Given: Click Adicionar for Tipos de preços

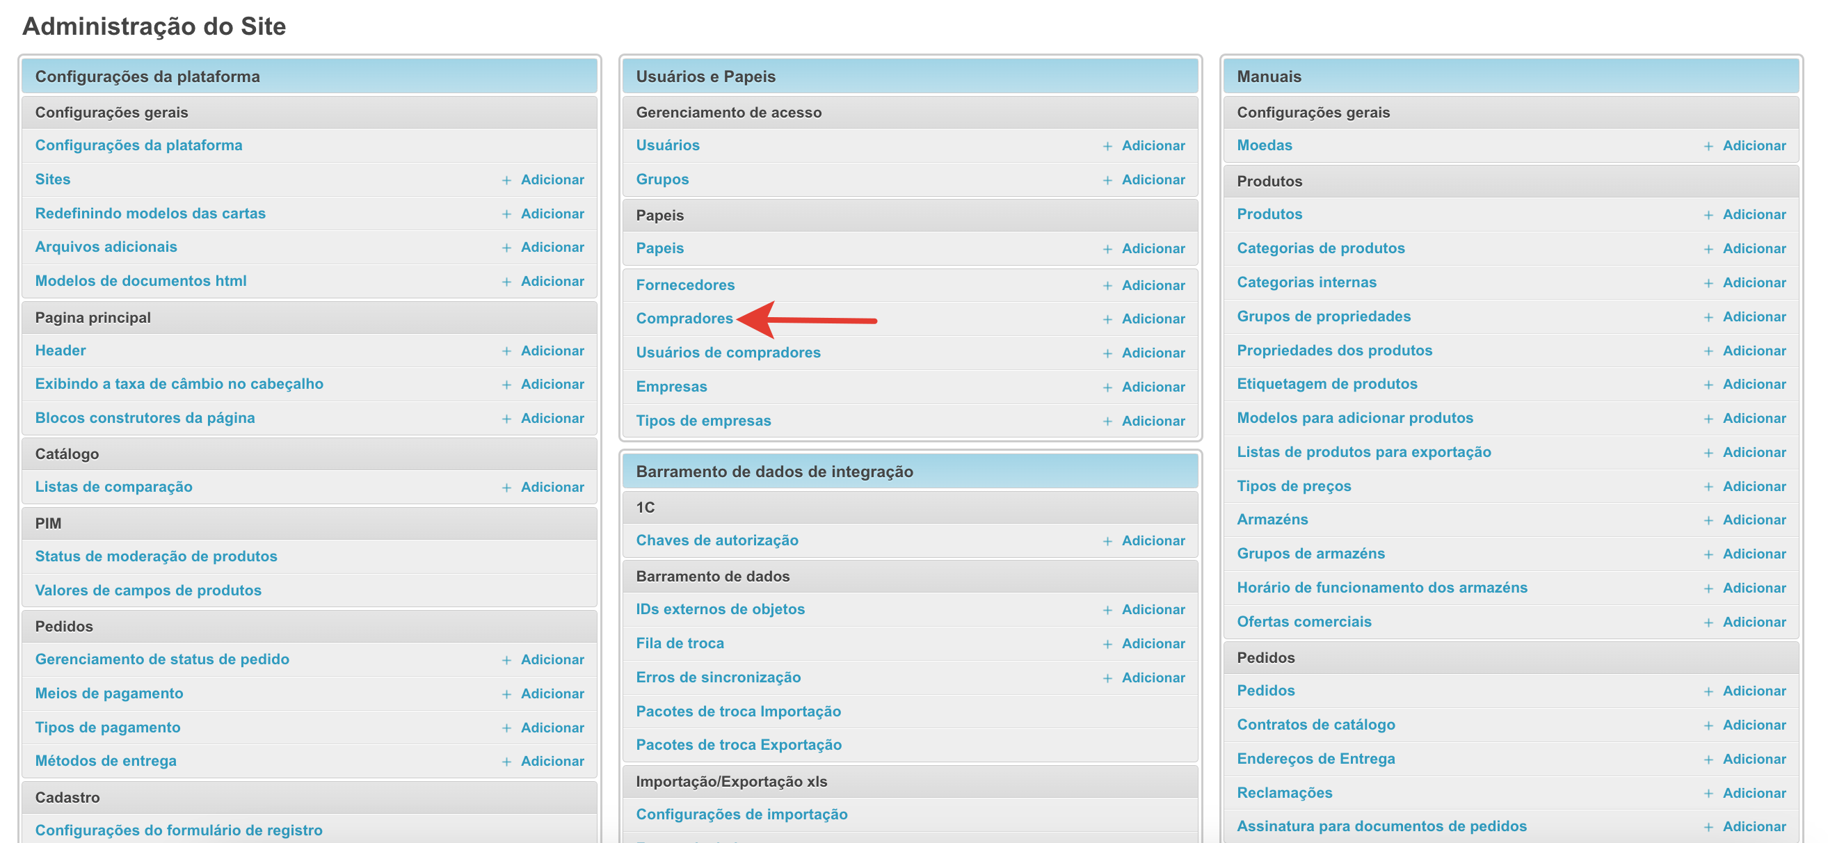Looking at the screenshot, I should (1754, 487).
